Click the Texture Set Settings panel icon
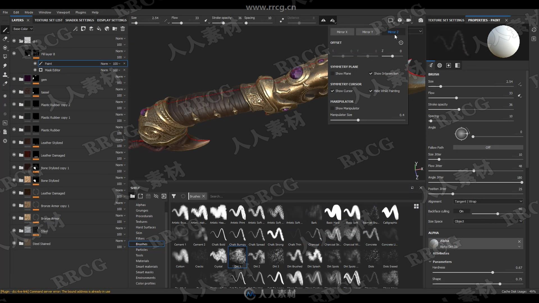 point(446,20)
